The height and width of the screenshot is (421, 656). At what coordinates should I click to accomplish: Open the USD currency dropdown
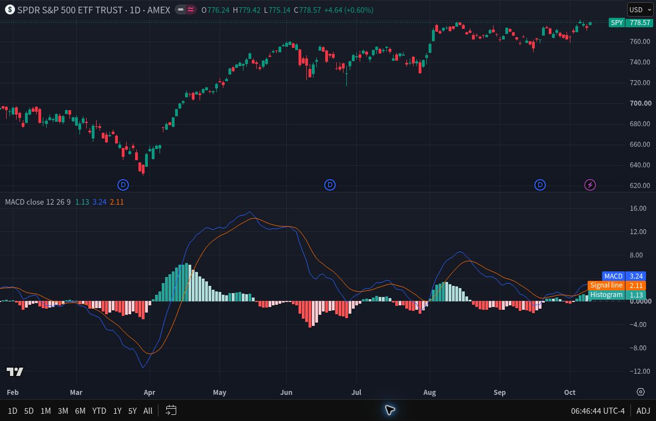point(640,9)
